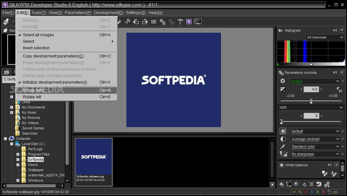This screenshot has height=196, width=347.
Task: Open the rotation/shift lens icon
Action: (319, 184)
